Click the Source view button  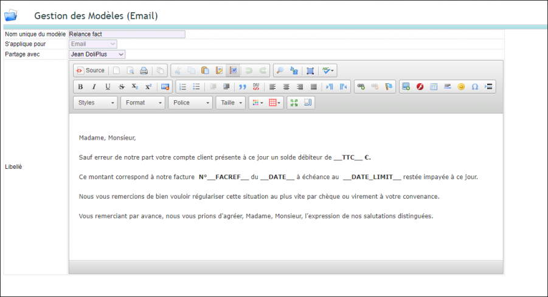(x=91, y=70)
